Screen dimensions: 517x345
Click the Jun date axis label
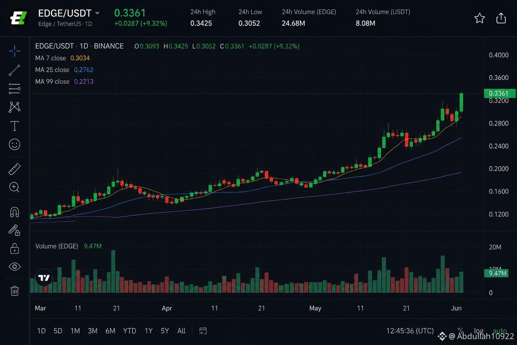456,308
